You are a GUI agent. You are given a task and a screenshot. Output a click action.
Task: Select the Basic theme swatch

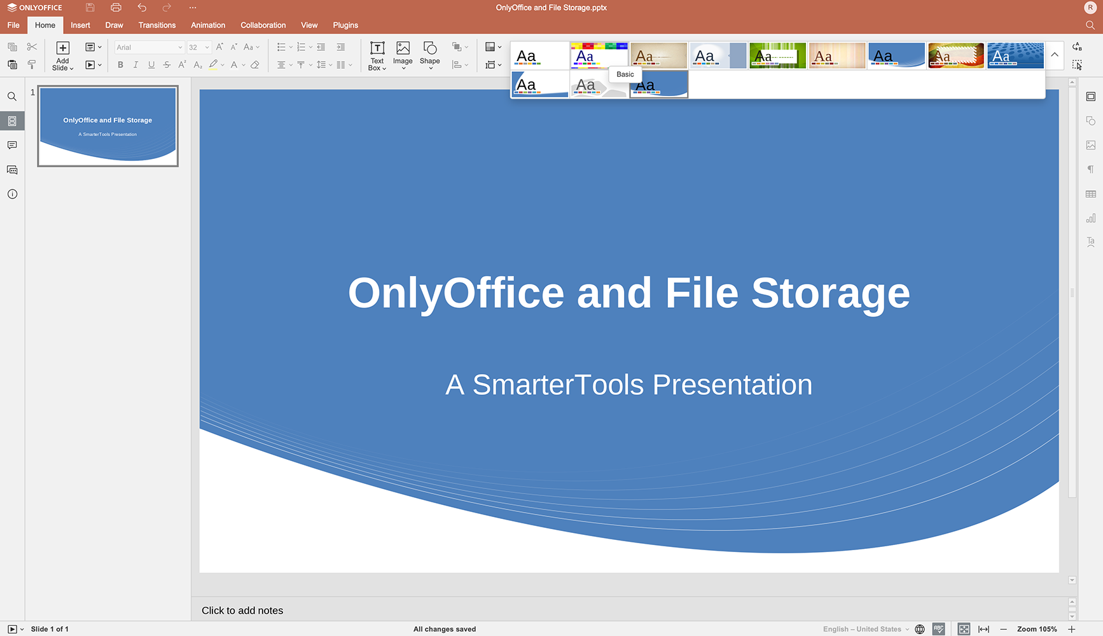pyautogui.click(x=599, y=56)
